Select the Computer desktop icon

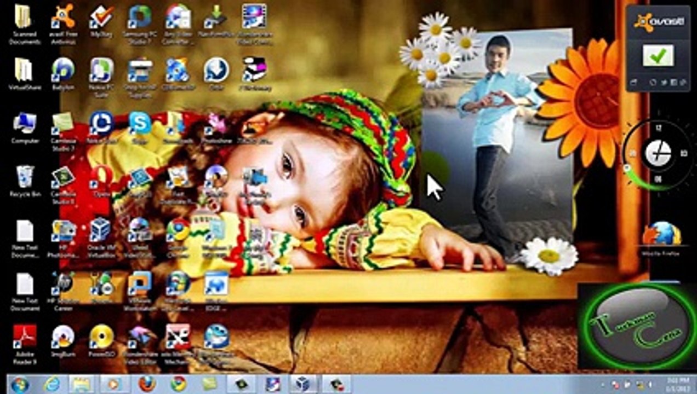point(25,128)
